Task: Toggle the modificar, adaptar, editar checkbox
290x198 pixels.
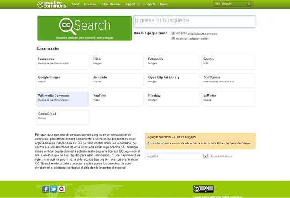Action: click(173, 38)
